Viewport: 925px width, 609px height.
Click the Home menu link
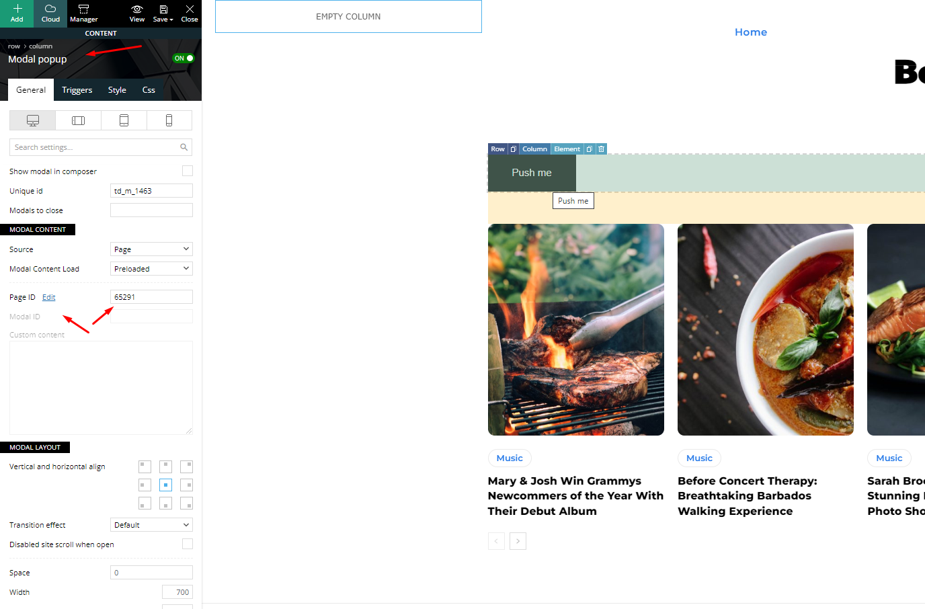[751, 32]
